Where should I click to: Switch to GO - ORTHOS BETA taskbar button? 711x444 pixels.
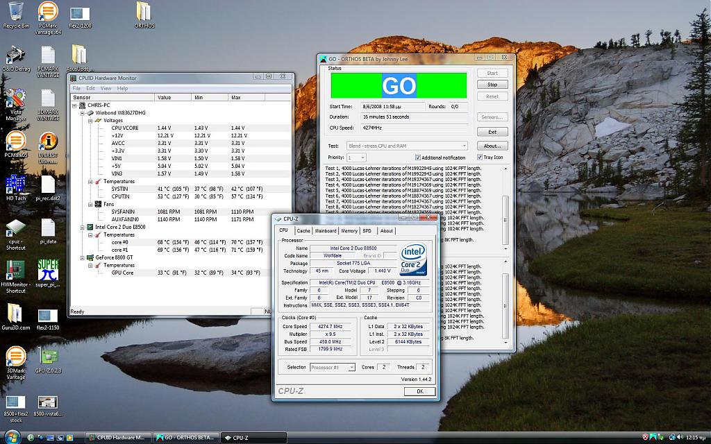[x=185, y=438]
